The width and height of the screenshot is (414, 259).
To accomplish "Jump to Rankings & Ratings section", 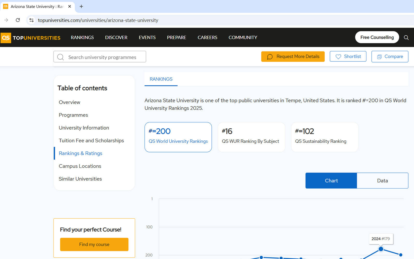I will pos(80,153).
